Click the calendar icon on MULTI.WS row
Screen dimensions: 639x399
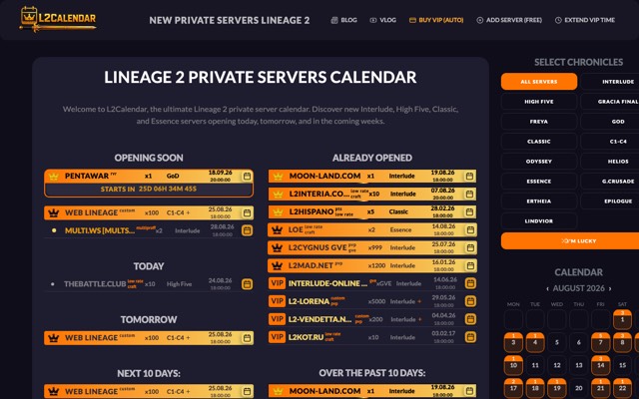tap(247, 230)
